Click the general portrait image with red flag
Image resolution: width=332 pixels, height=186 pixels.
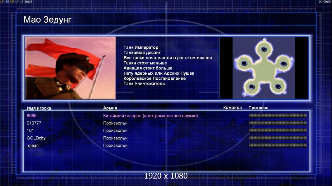(70, 68)
